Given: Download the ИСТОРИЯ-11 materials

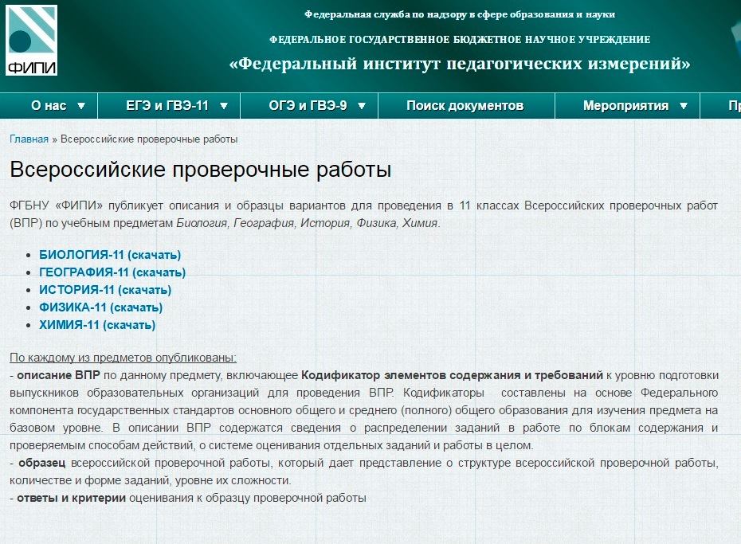Looking at the screenshot, I should coord(105,290).
